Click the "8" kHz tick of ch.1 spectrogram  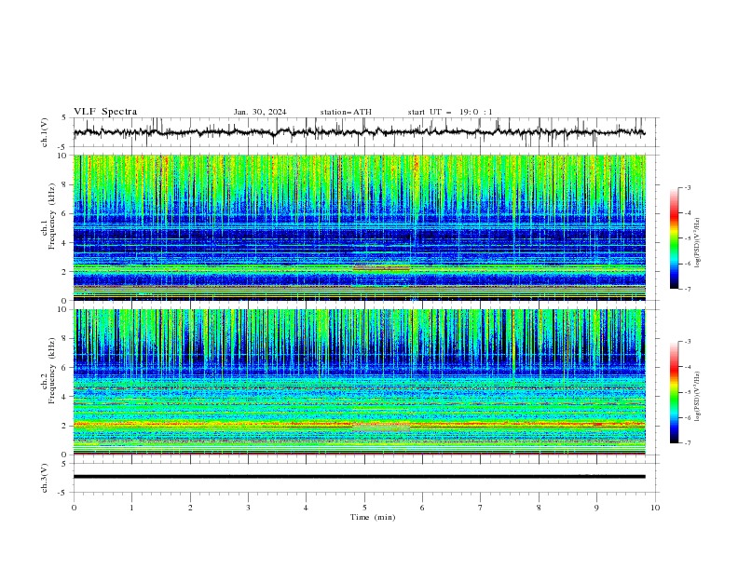(x=66, y=184)
